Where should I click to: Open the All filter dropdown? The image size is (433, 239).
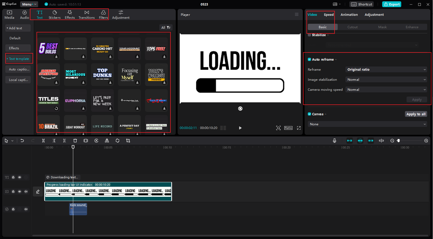click(x=166, y=28)
